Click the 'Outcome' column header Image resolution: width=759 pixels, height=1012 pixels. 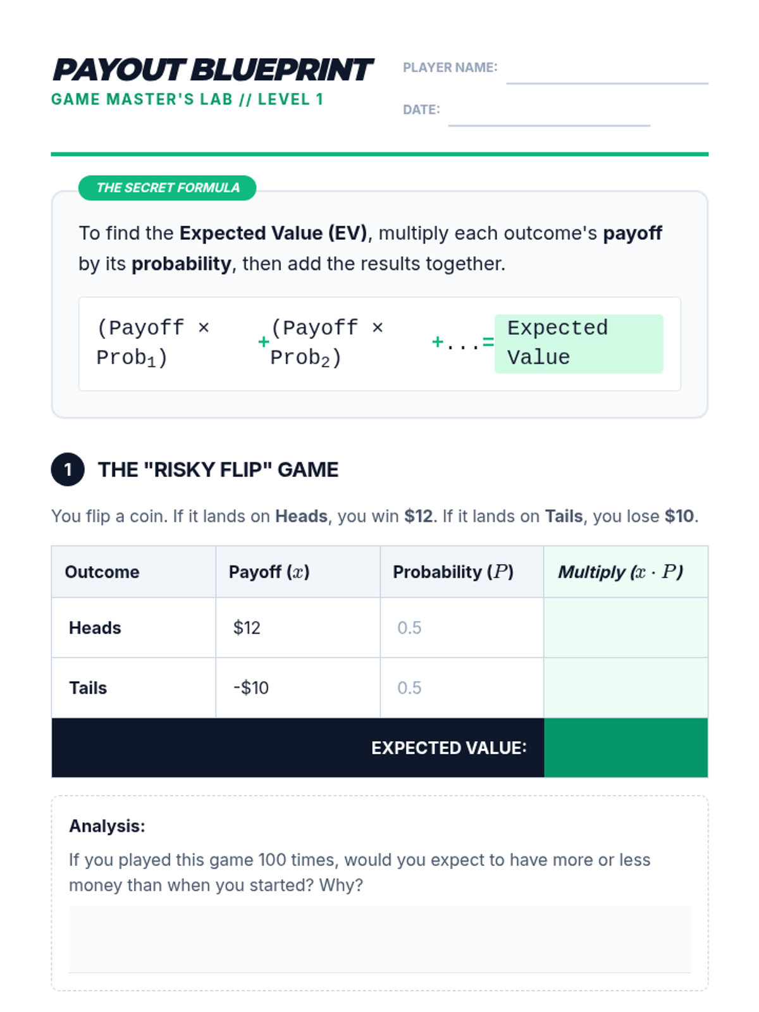click(102, 572)
